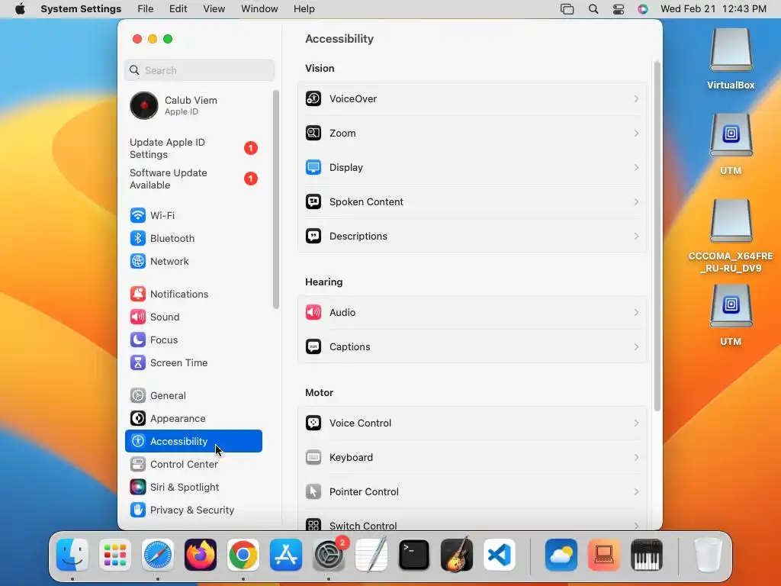The height and width of the screenshot is (586, 781).
Task: Click the Accessibility pane scrollbar
Action: coord(657,235)
